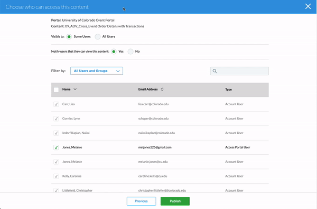Click the Content name 09_ADV_Cross_Event Order Details
The image size is (317, 209).
pyautogui.click(x=91, y=26)
